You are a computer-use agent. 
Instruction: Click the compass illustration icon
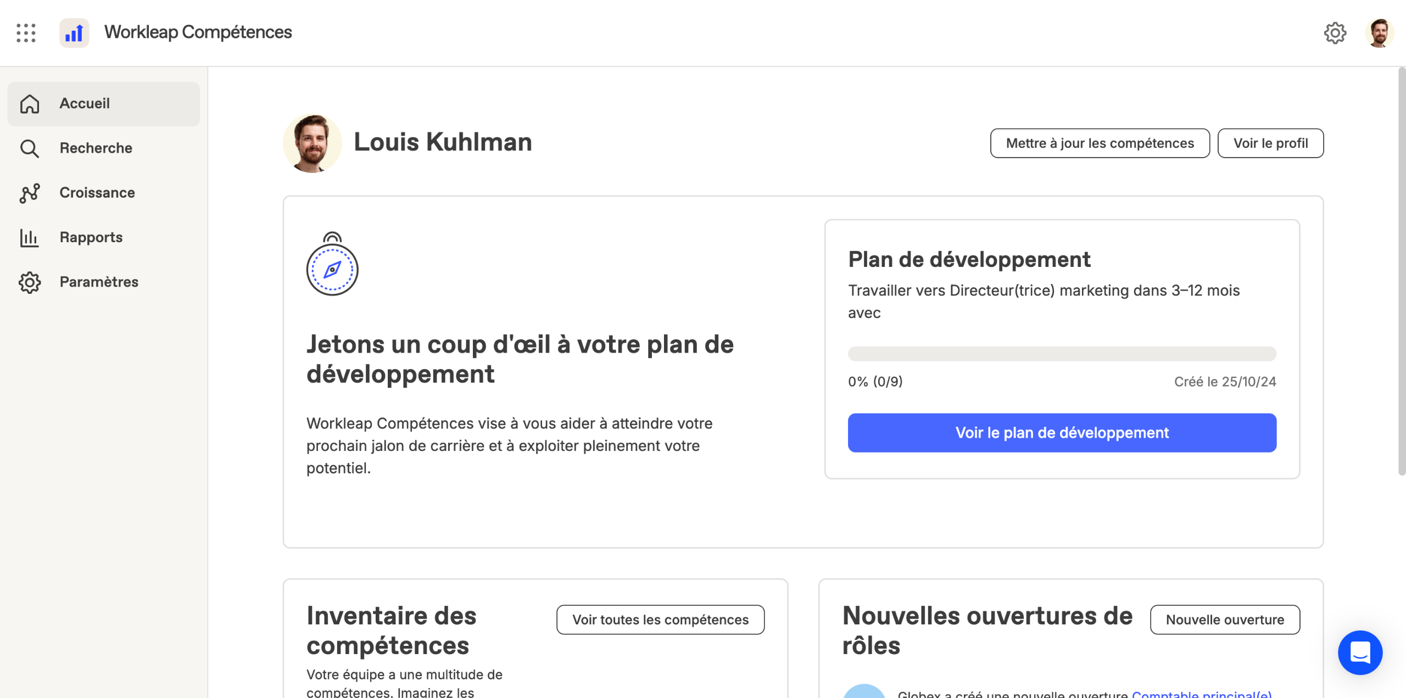[332, 264]
